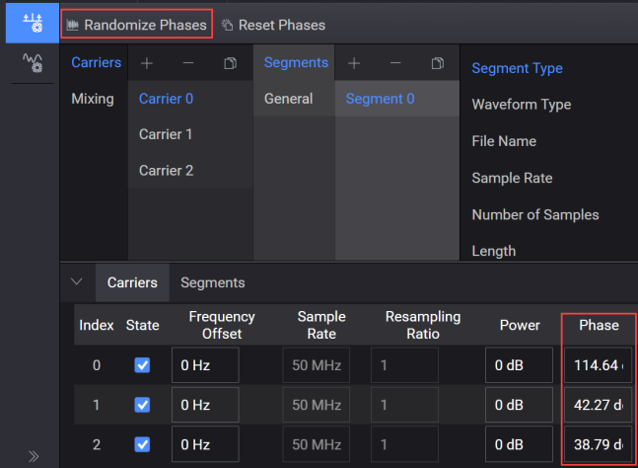The width and height of the screenshot is (638, 468).
Task: Toggle State checkbox for carrier index 1
Action: point(142,405)
